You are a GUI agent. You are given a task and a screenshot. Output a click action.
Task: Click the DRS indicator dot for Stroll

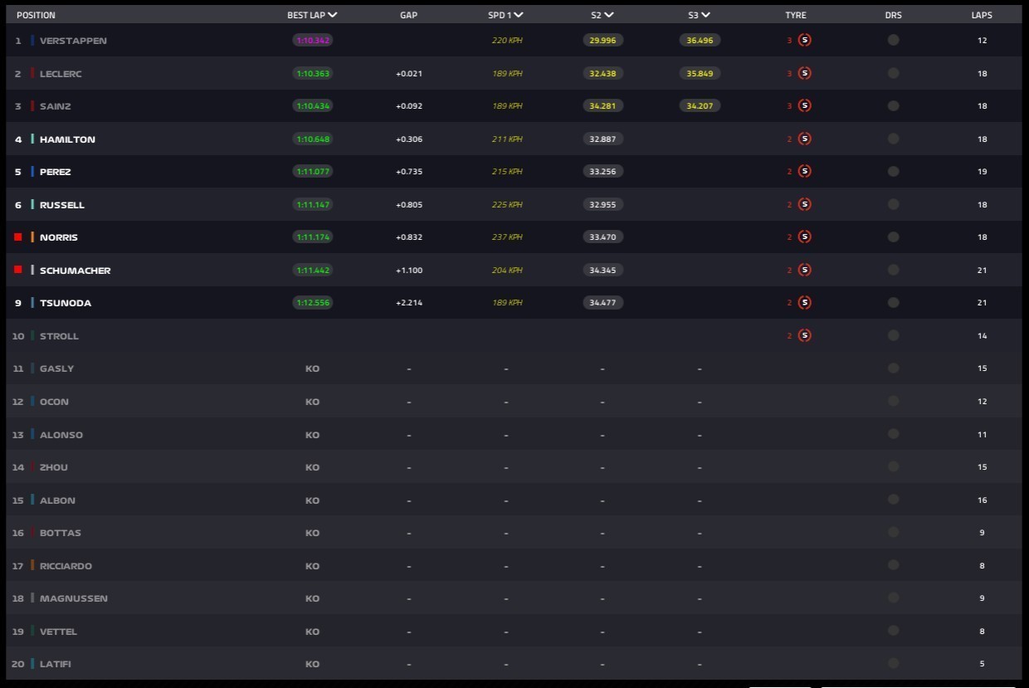(893, 335)
